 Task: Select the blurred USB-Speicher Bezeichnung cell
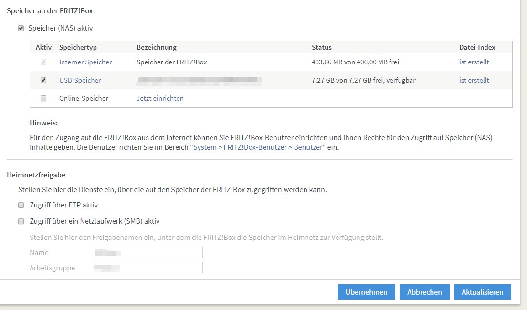coord(199,80)
